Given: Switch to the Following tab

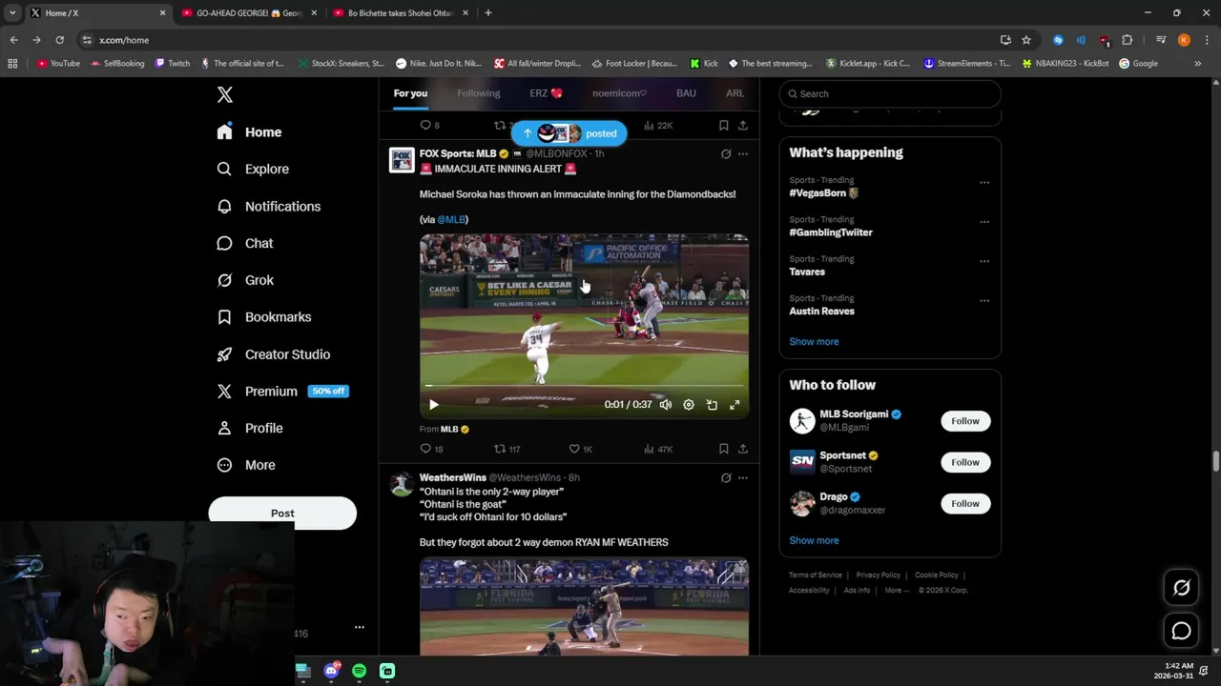Looking at the screenshot, I should (x=479, y=93).
